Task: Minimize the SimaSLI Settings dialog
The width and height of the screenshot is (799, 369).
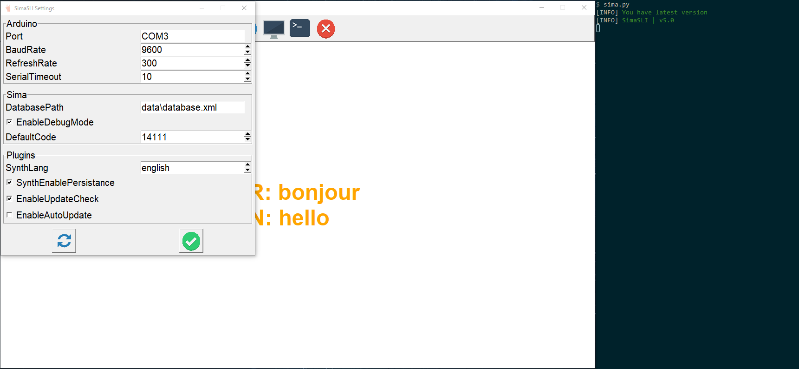Action: 202,8
